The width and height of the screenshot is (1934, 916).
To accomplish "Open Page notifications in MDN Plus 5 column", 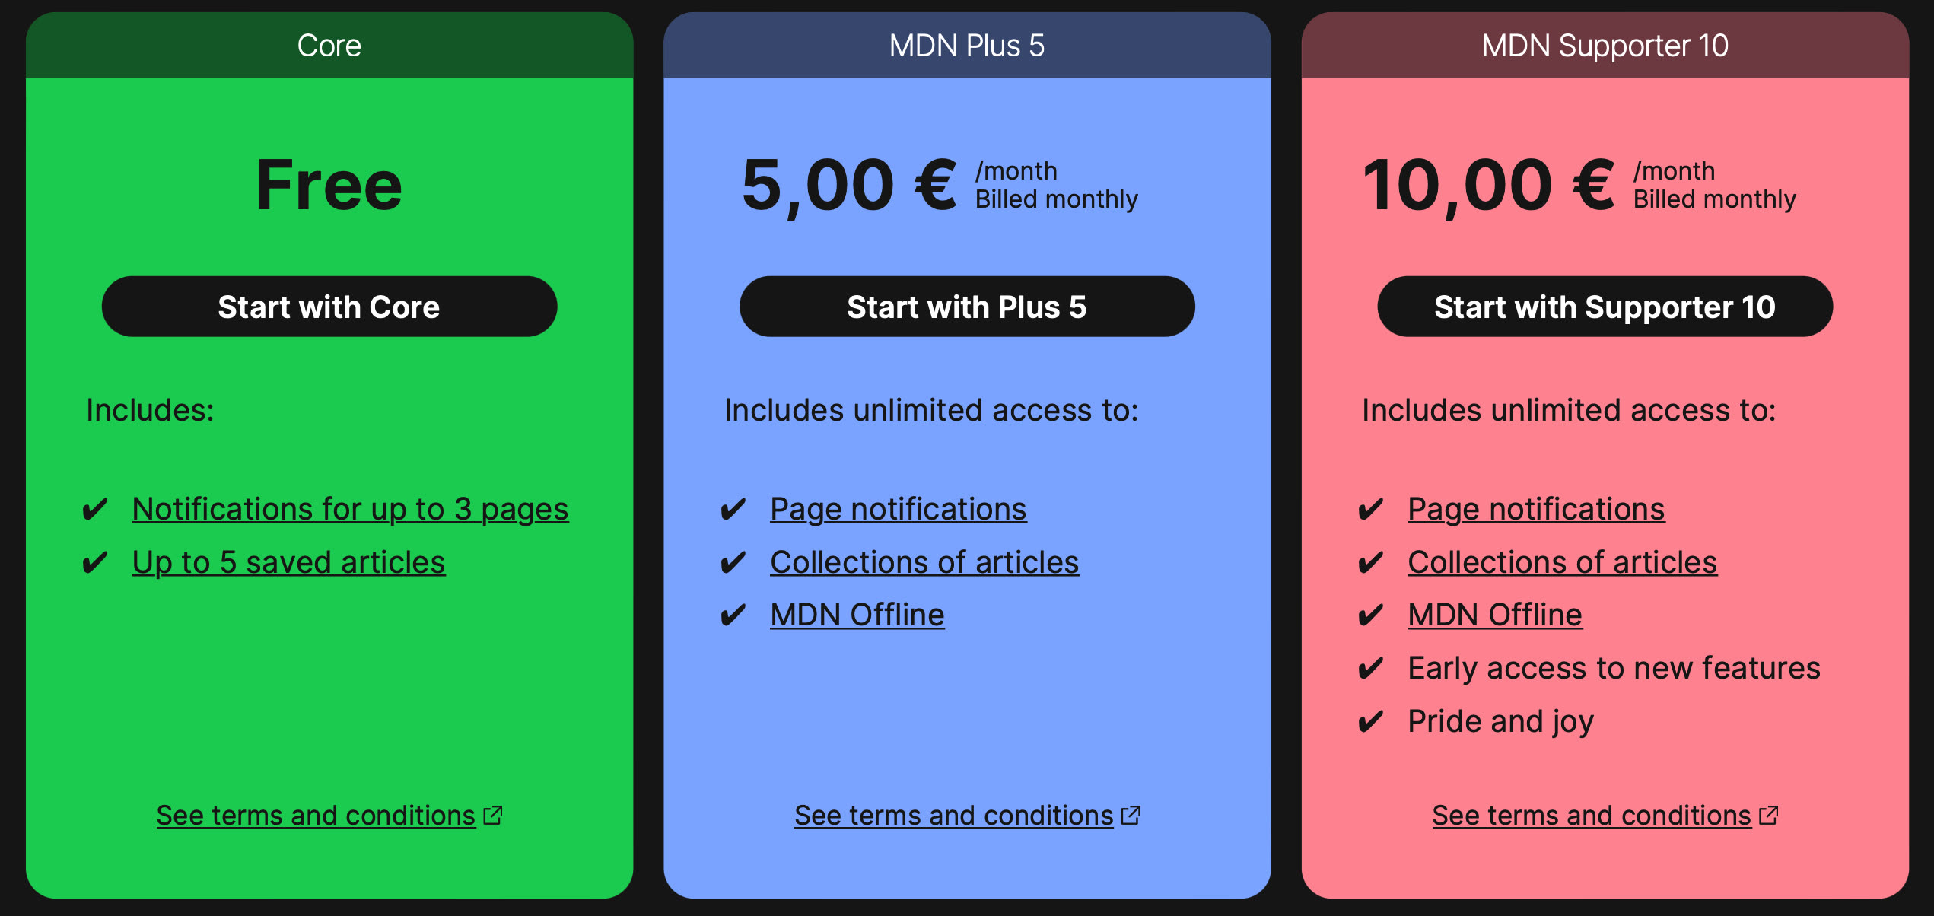I will [898, 508].
